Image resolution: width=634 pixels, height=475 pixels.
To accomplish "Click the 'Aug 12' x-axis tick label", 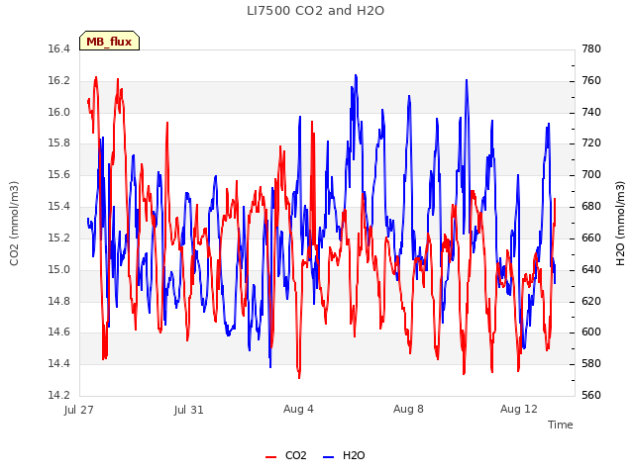I will click(x=519, y=409).
